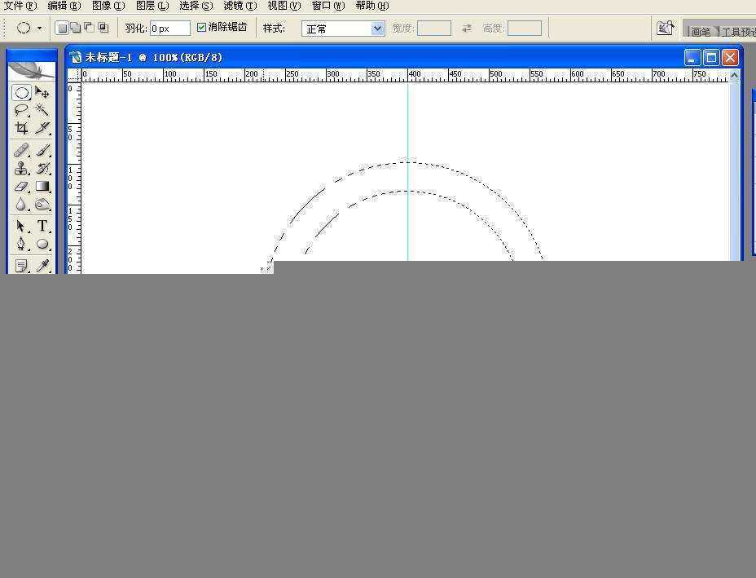756x578 pixels.
Task: Choose the Ellipse shape tool
Action: 42,244
